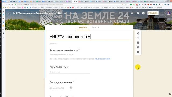This screenshot has width=172, height=97.
Task: Open the Google account avatar
Action: click(x=169, y=13)
